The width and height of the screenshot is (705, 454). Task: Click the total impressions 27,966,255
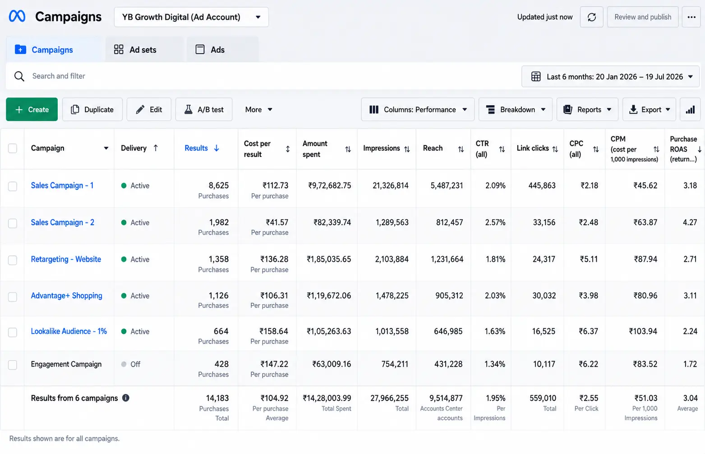pos(389,398)
